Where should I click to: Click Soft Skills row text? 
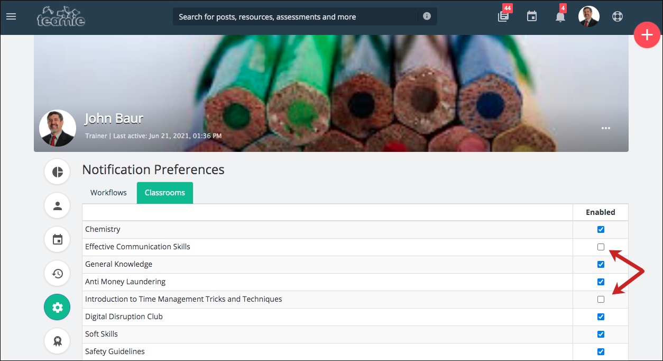[102, 334]
